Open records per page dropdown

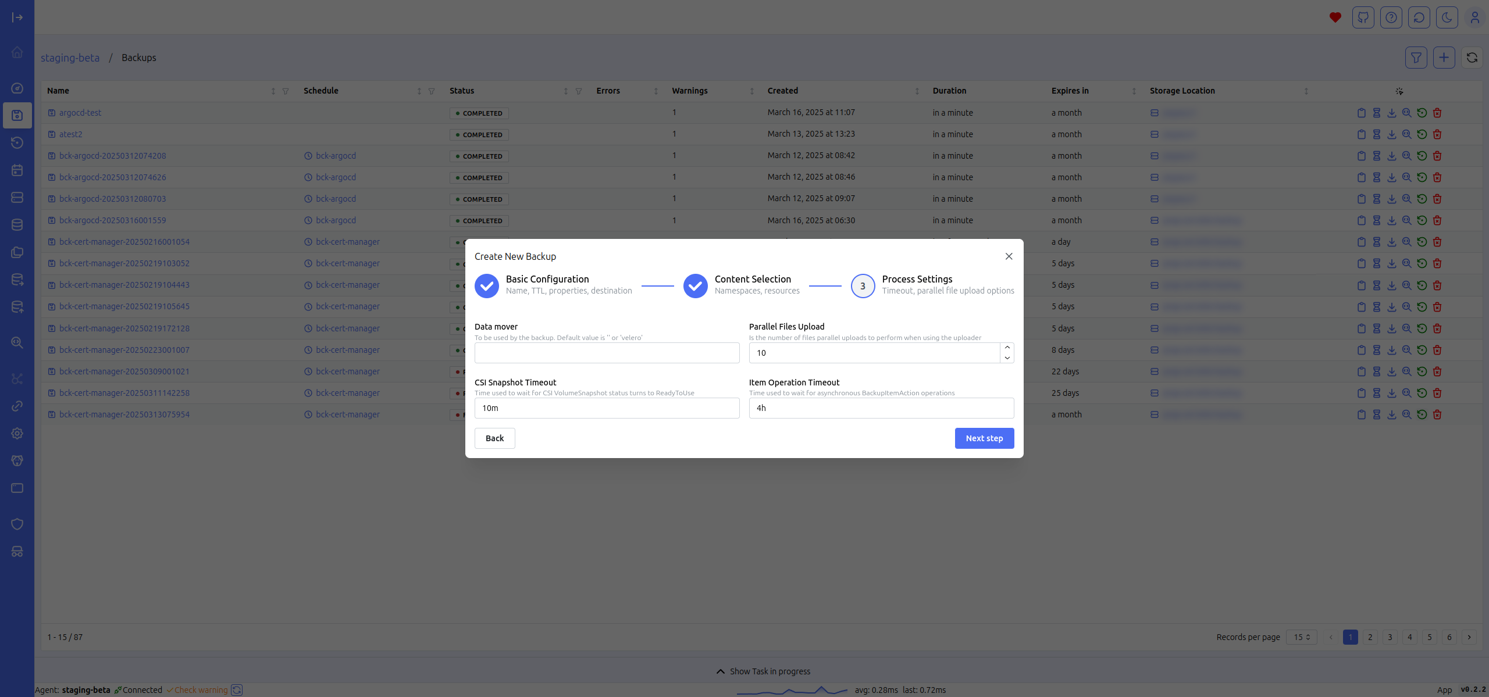[1301, 637]
